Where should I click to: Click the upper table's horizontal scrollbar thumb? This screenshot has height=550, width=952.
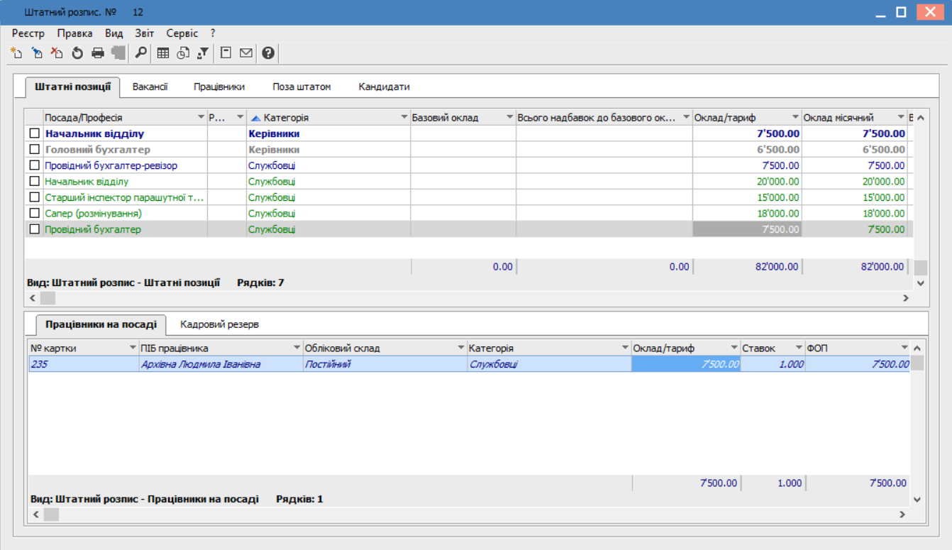coord(48,298)
